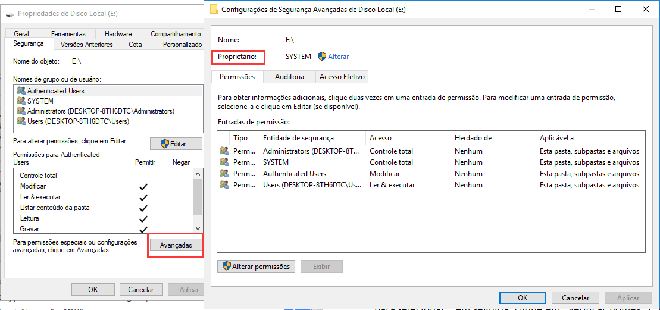
Task: Click the Authenticated Users group icon in list
Action: point(21,91)
